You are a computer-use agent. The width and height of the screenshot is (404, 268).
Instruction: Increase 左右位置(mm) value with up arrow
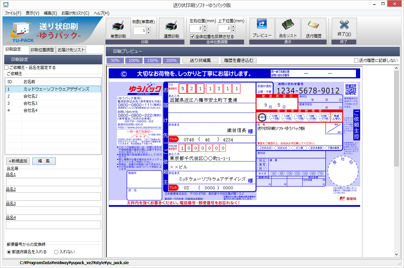[205, 27]
